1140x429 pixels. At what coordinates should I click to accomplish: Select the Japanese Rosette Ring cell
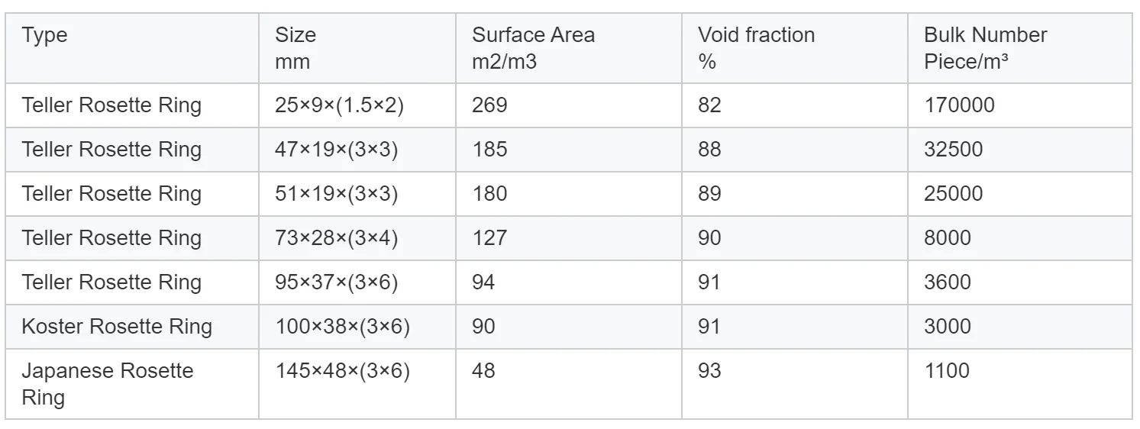coord(108,384)
